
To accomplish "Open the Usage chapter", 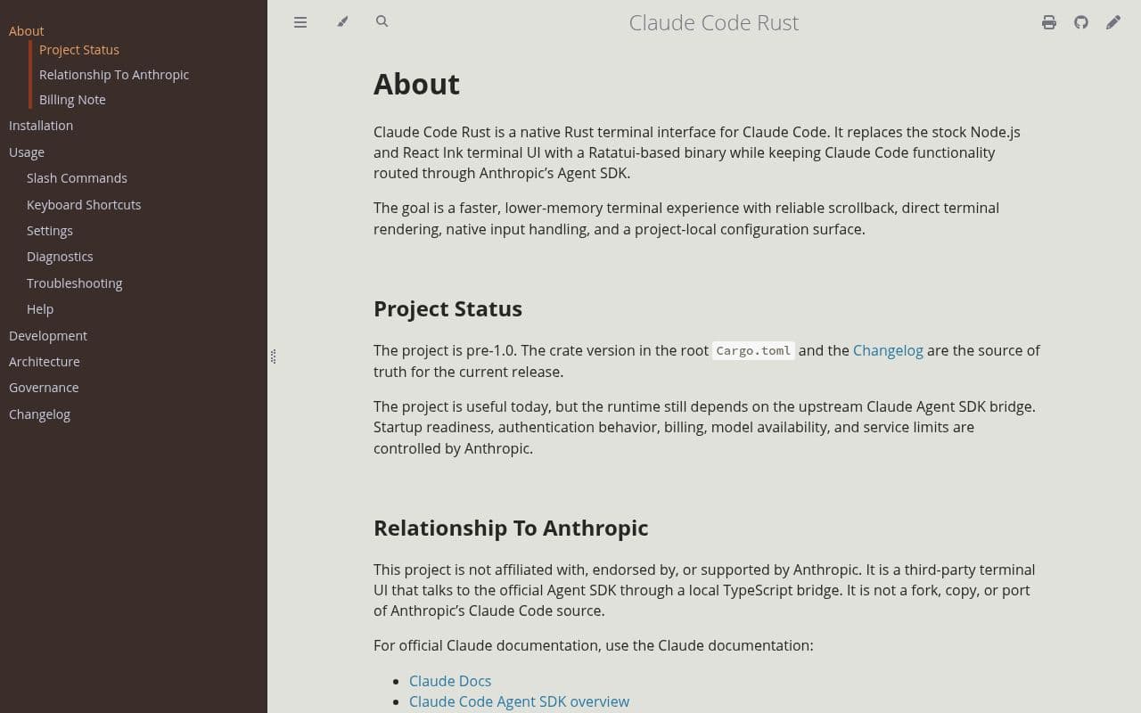I will (x=27, y=152).
